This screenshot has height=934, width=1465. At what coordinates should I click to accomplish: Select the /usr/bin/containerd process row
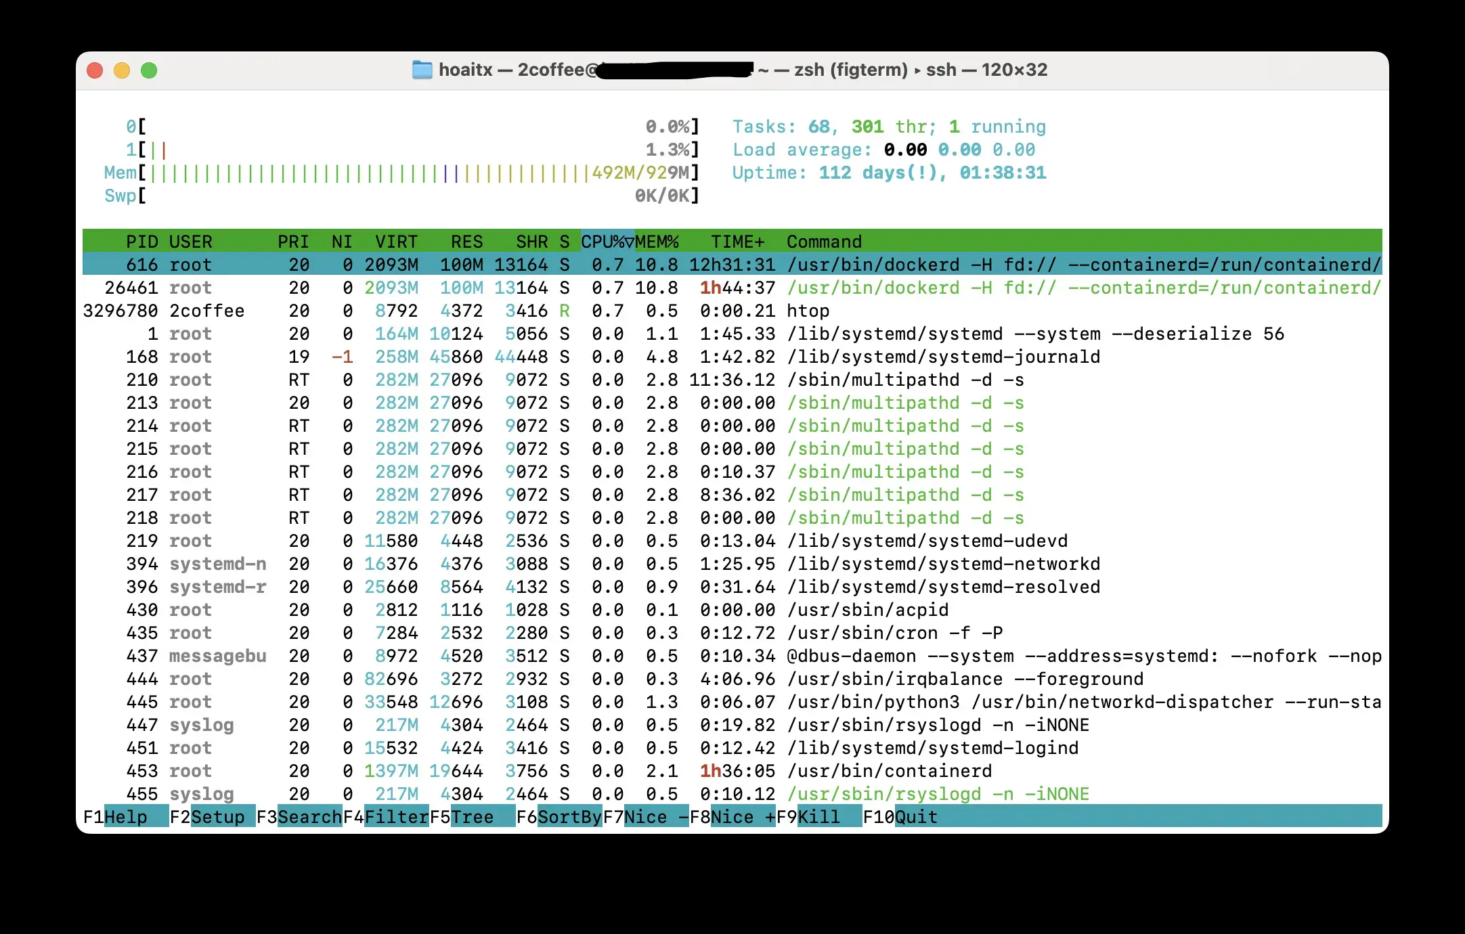click(732, 771)
